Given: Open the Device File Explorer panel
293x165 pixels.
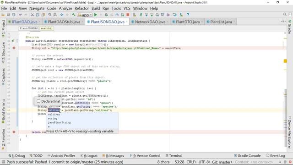Looking at the screenshot, I should coord(290,132).
